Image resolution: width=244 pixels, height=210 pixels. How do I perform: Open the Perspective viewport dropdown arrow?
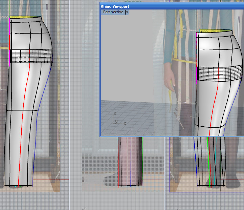(127, 12)
